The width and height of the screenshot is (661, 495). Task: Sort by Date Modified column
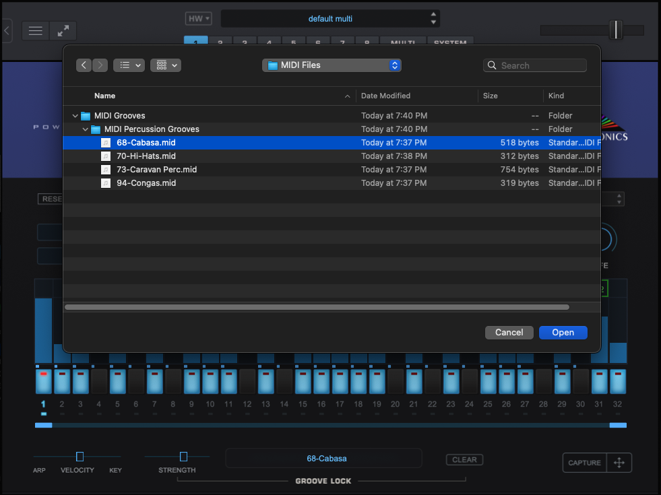tap(385, 96)
